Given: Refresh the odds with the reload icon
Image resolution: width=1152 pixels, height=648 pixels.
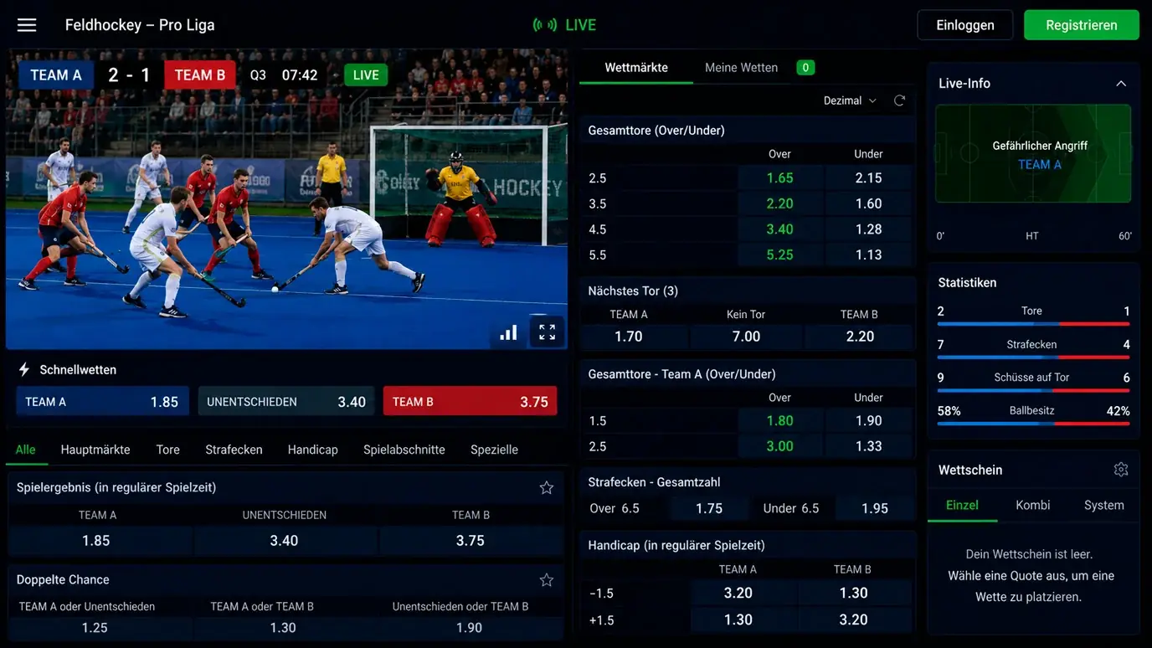Looking at the screenshot, I should point(899,100).
